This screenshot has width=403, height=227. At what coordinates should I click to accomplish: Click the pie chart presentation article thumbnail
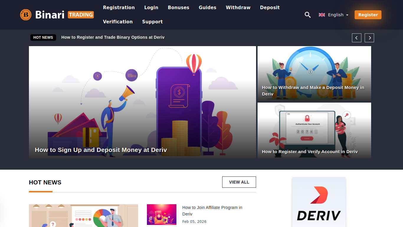click(83, 216)
